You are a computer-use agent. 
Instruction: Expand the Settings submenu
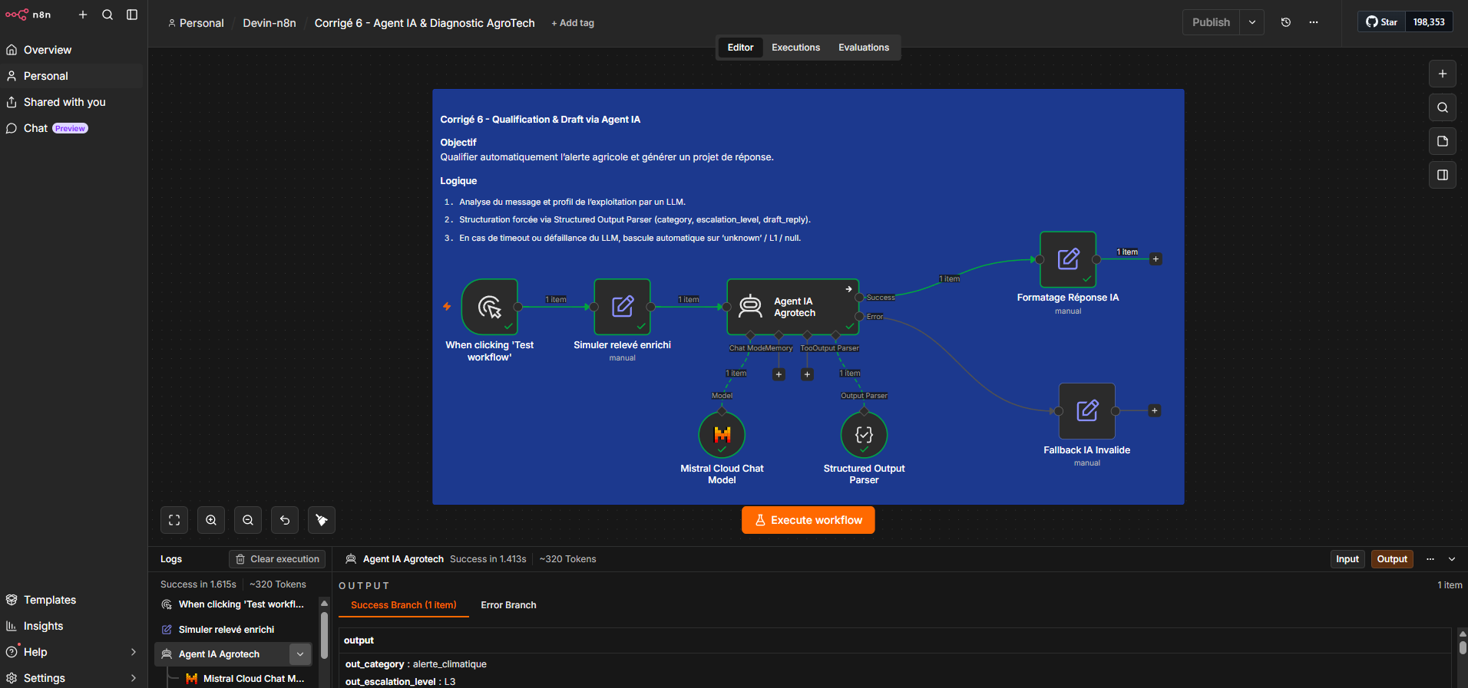tap(134, 678)
